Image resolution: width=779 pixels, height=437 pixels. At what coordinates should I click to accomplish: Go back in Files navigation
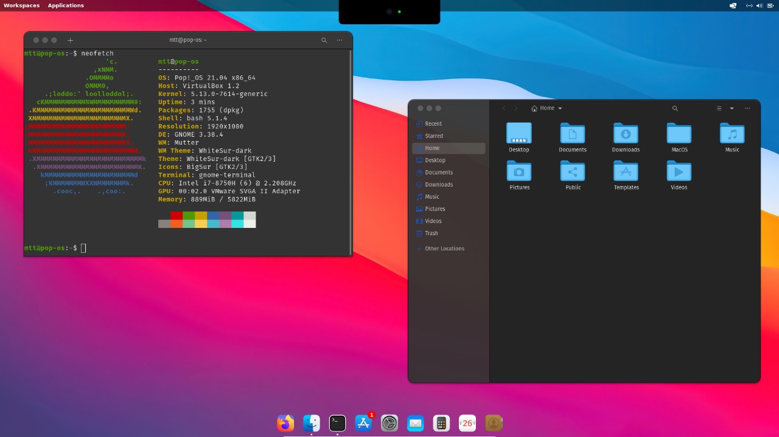pos(503,108)
